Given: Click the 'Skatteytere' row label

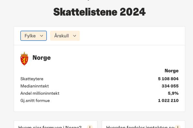Looking at the screenshot, I should click(x=32, y=79).
